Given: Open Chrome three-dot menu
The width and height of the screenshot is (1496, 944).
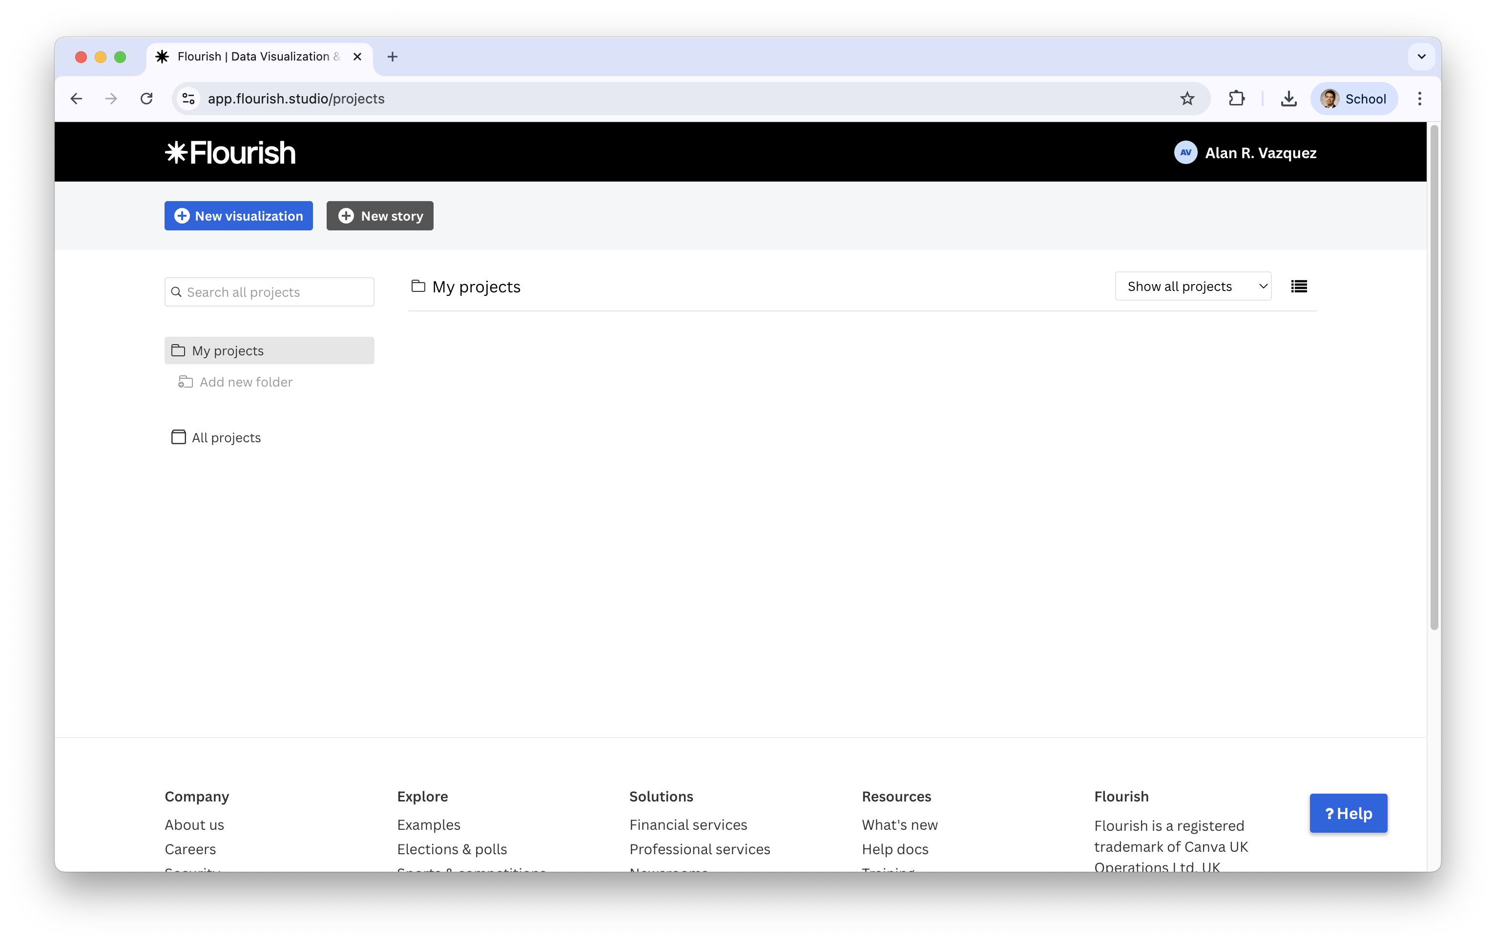Looking at the screenshot, I should [1419, 99].
